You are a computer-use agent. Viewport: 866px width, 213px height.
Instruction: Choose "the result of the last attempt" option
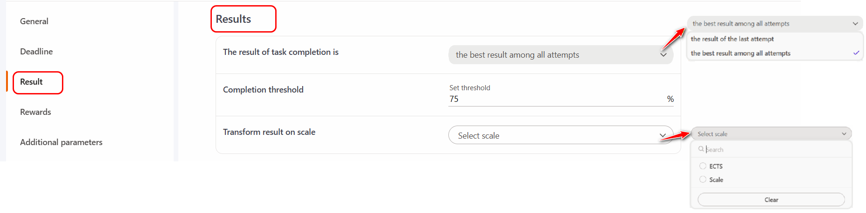tap(732, 39)
